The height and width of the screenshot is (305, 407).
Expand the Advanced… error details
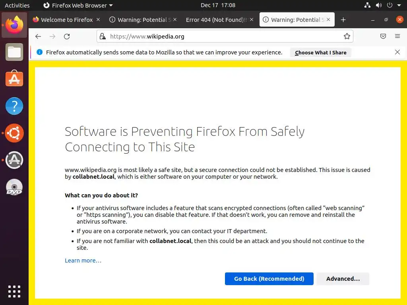click(x=343, y=279)
